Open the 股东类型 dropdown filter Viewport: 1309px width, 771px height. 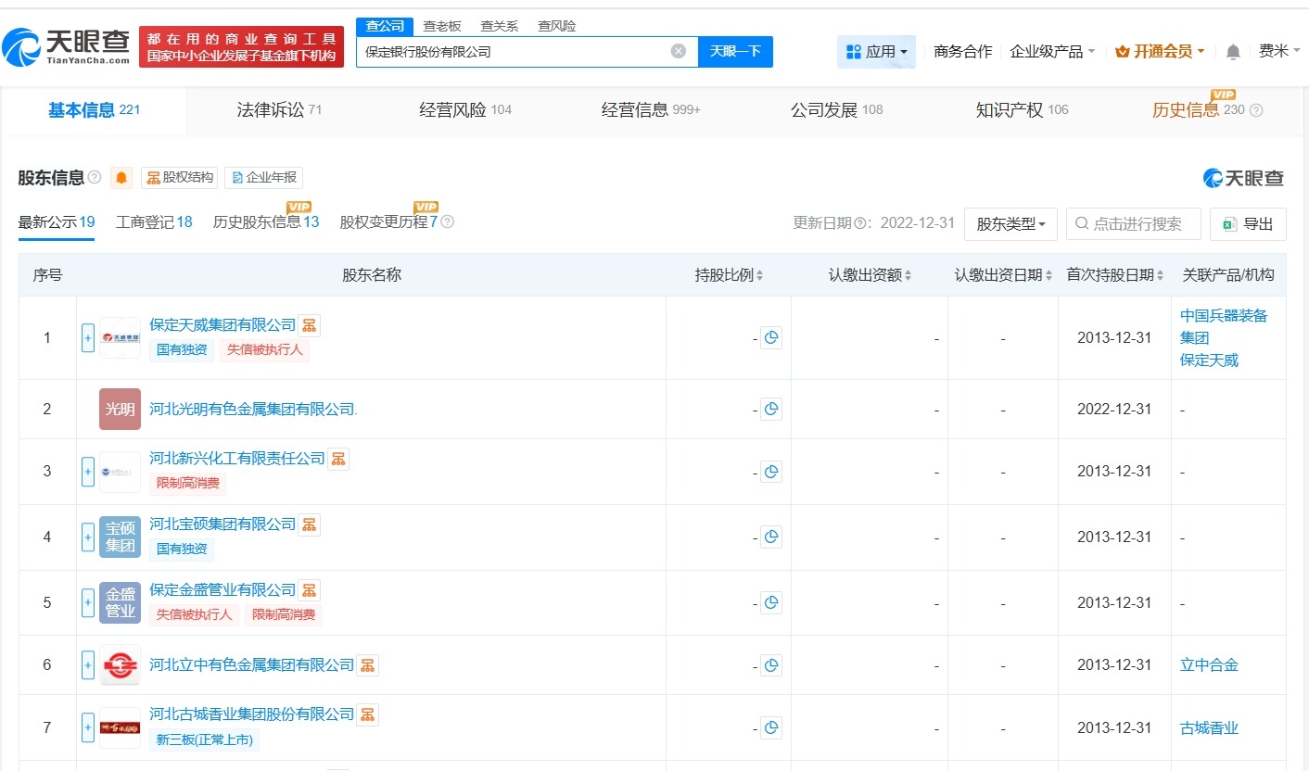pyautogui.click(x=1010, y=224)
